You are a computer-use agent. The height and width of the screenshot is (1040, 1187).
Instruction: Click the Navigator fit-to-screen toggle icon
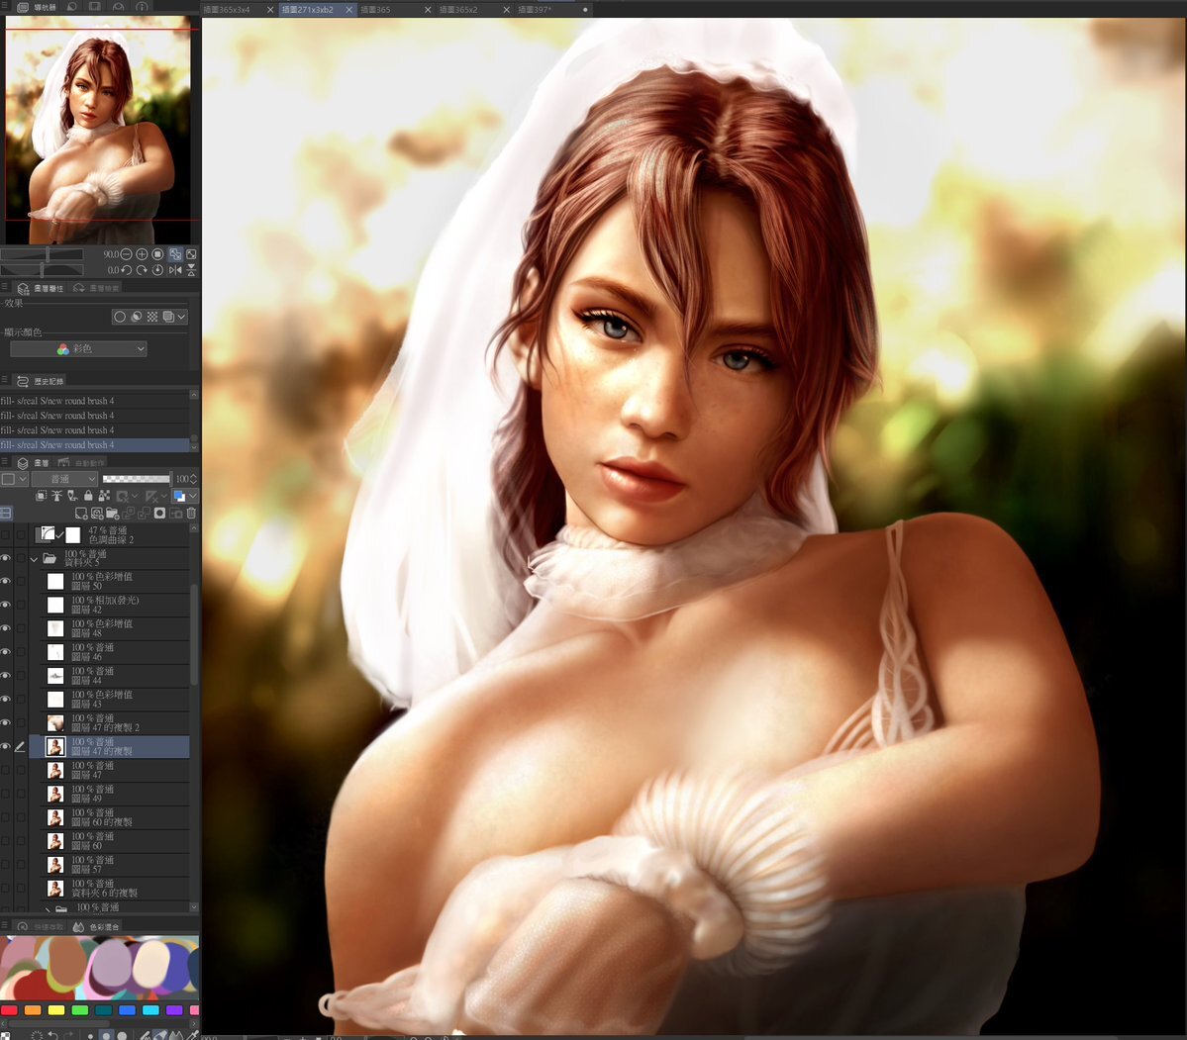pos(175,254)
